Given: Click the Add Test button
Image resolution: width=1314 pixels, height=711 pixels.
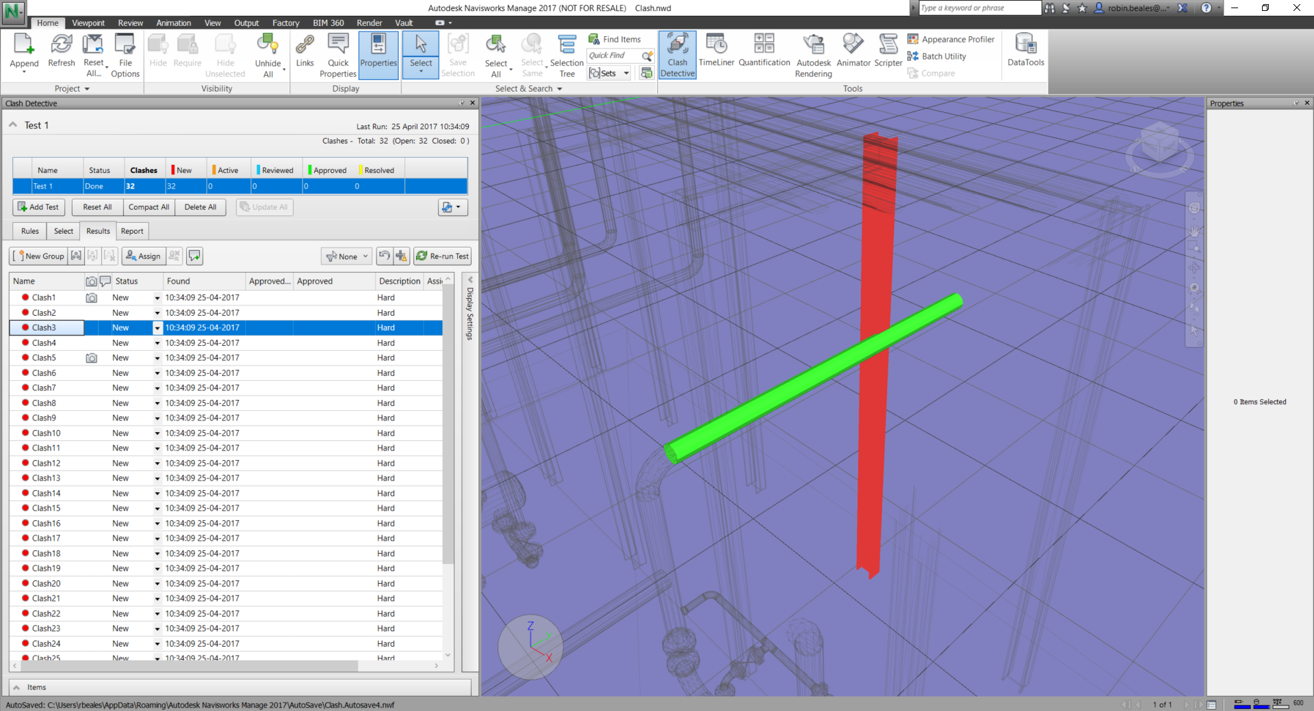Looking at the screenshot, I should coord(38,207).
